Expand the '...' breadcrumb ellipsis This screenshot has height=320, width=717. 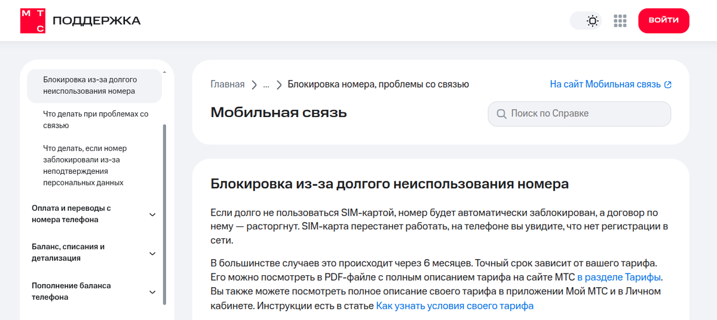[x=266, y=84]
